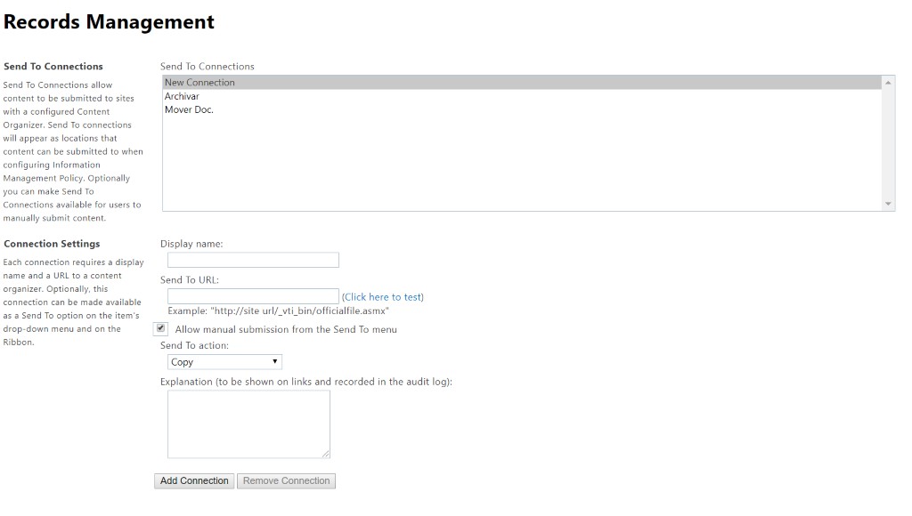Open the Send To action dropdown
912x516 pixels.
(x=224, y=362)
